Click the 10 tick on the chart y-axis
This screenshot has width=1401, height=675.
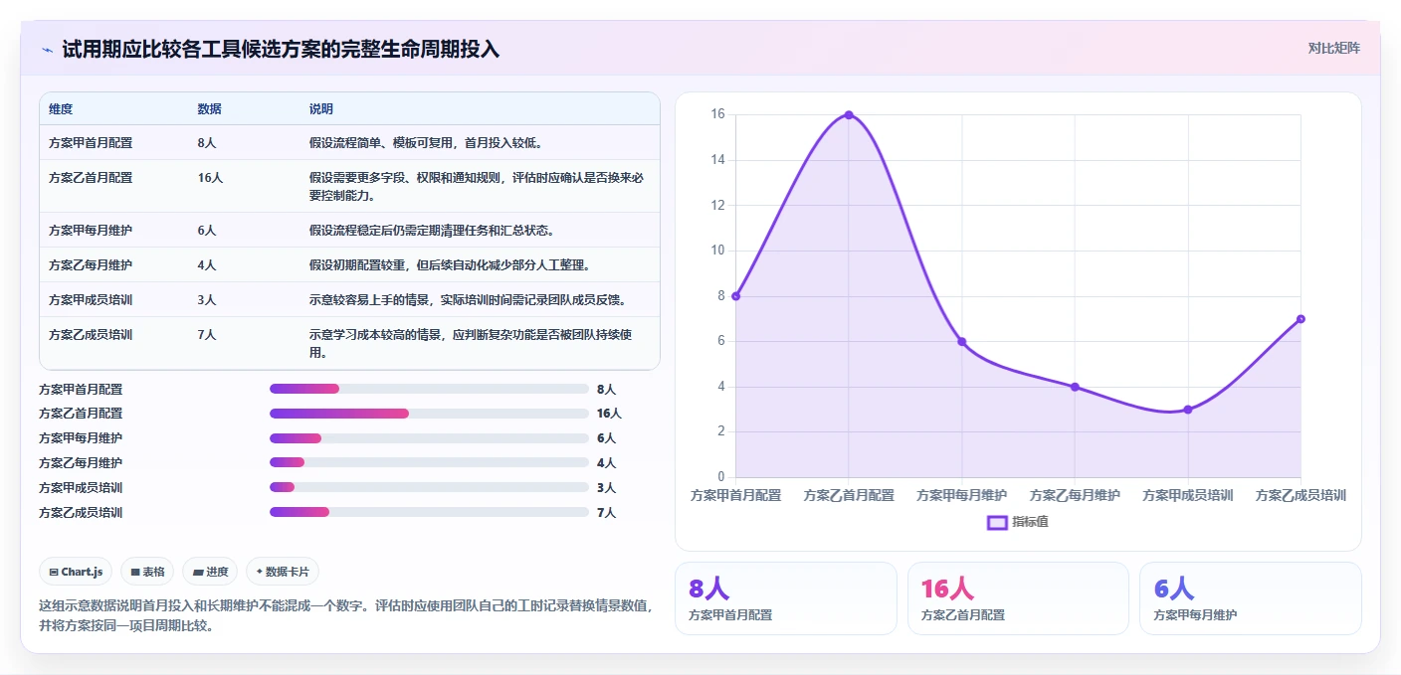pos(717,251)
